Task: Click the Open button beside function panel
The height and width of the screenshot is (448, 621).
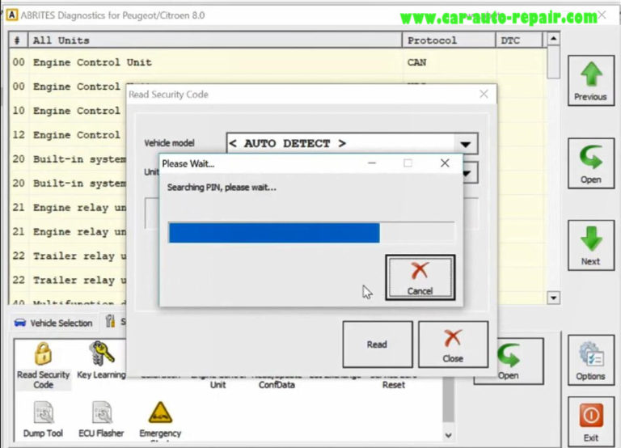Action: point(508,361)
